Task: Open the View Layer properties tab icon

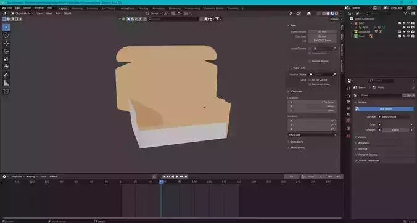Action: click(348, 108)
